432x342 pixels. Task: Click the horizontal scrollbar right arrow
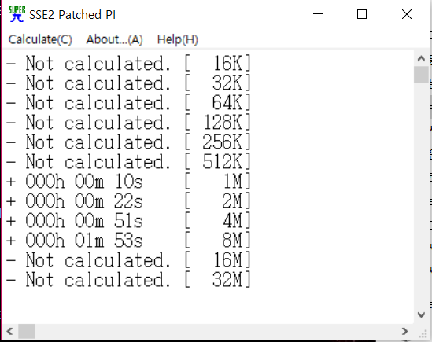click(404, 331)
